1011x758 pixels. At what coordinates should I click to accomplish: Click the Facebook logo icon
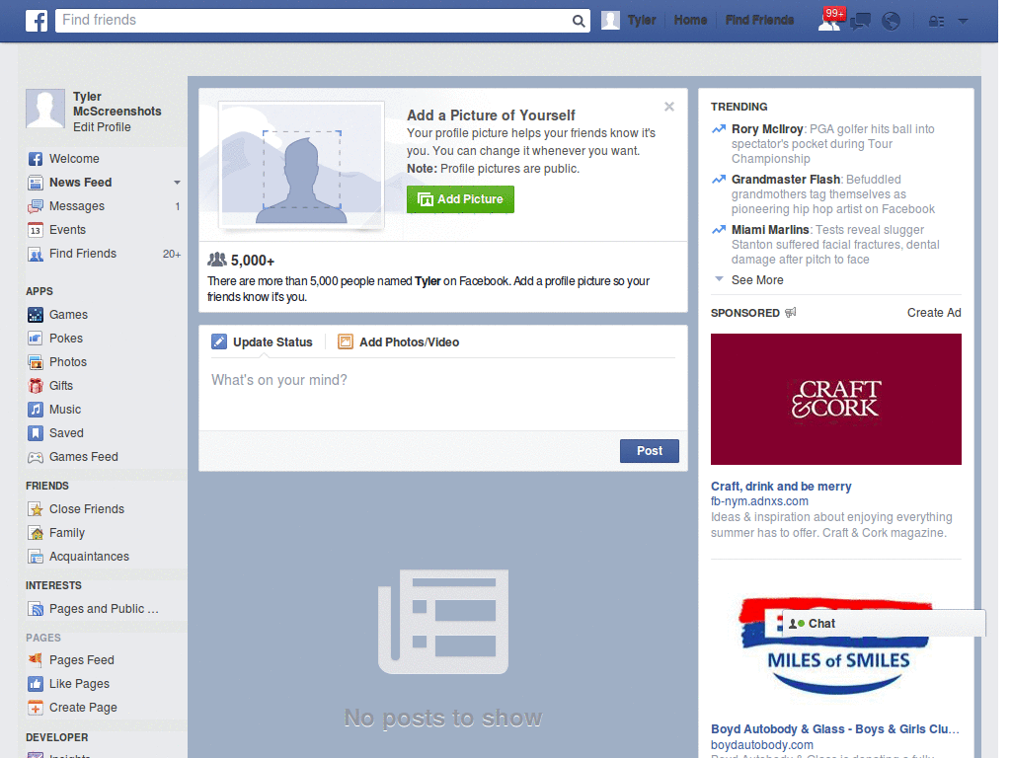37,21
